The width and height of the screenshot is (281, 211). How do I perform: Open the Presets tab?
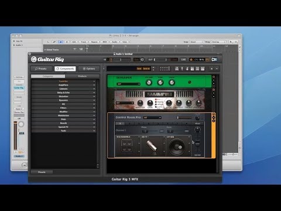(x=42, y=69)
